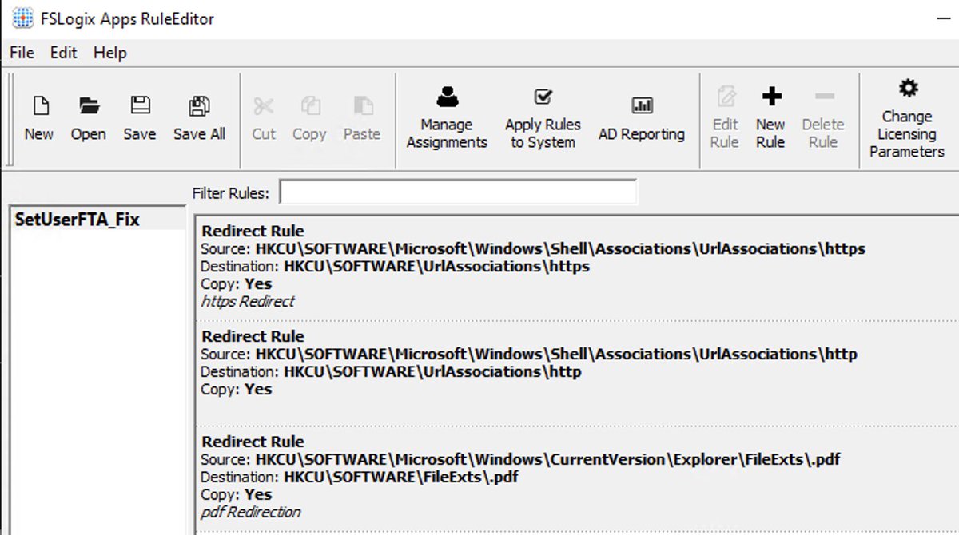This screenshot has height=535, width=959.
Task: Open the Help menu
Action: (109, 53)
